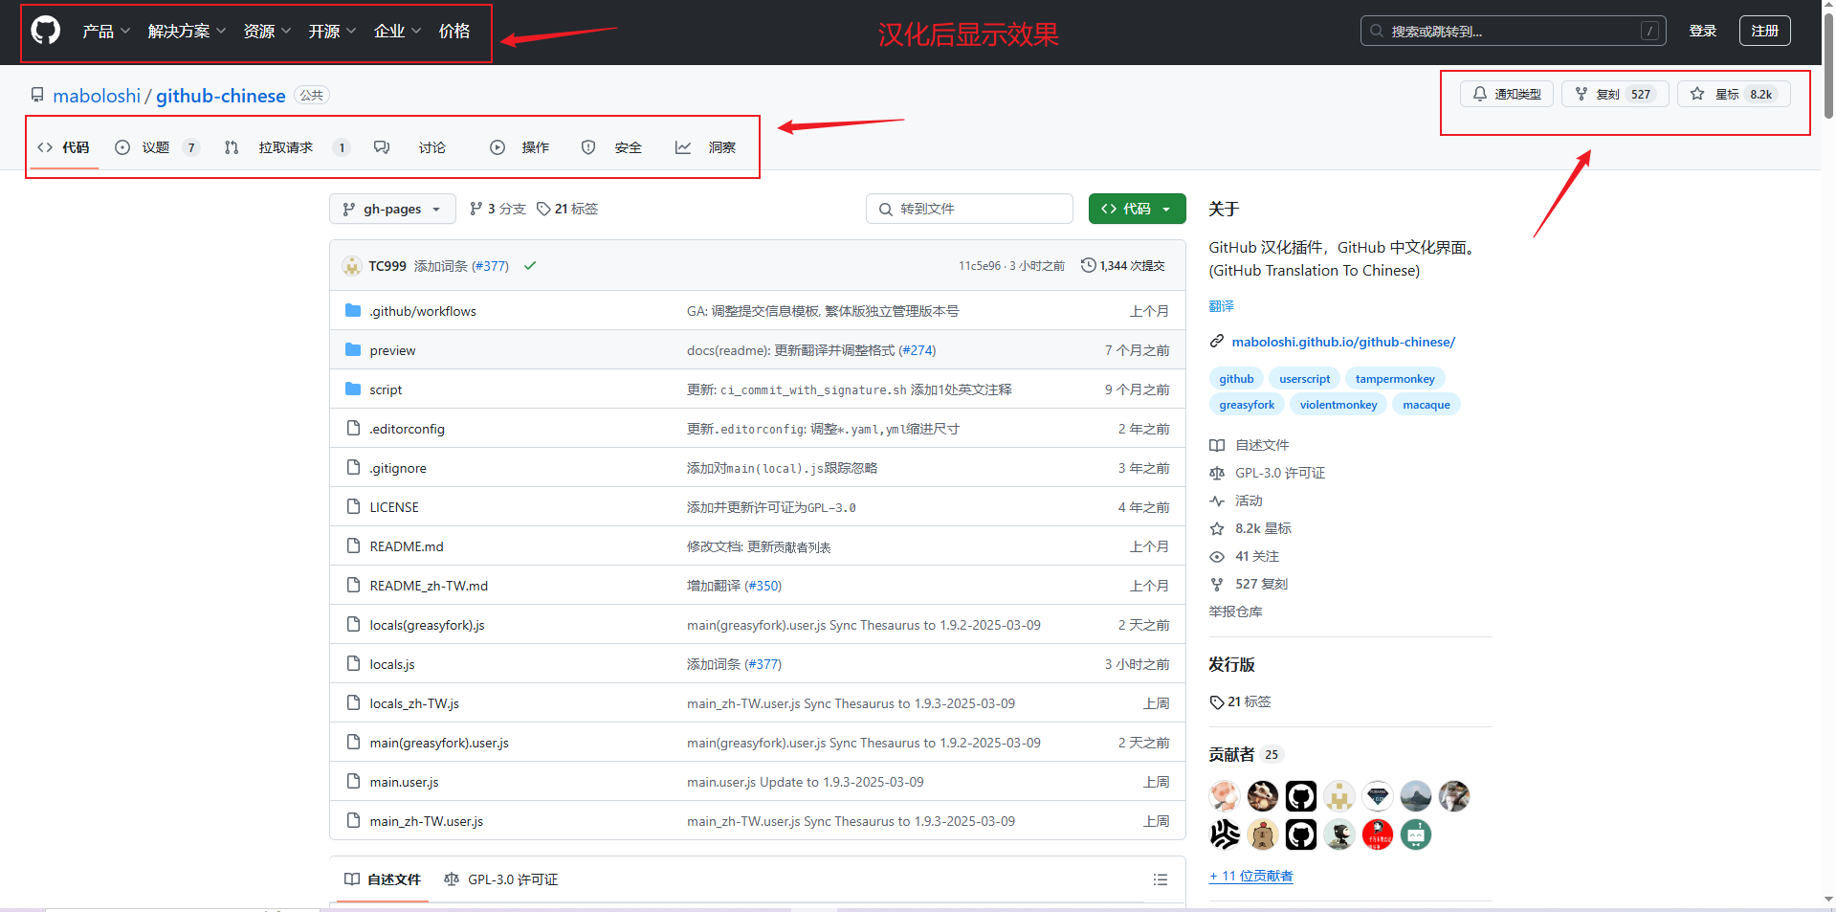Image resolution: width=1836 pixels, height=912 pixels.
Task: Click the star icon beside 8.2k 星标 in sidebar
Action: click(x=1217, y=528)
